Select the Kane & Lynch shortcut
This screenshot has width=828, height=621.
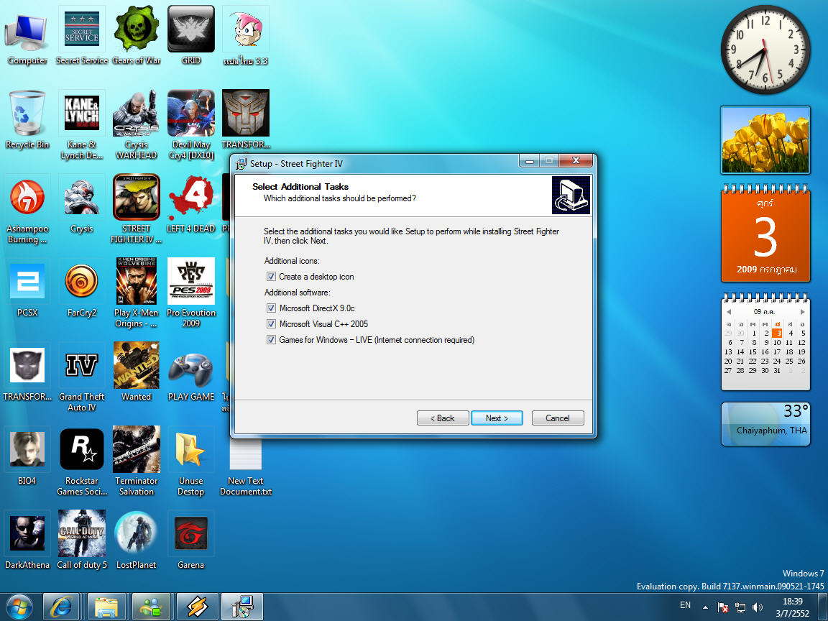82,125
